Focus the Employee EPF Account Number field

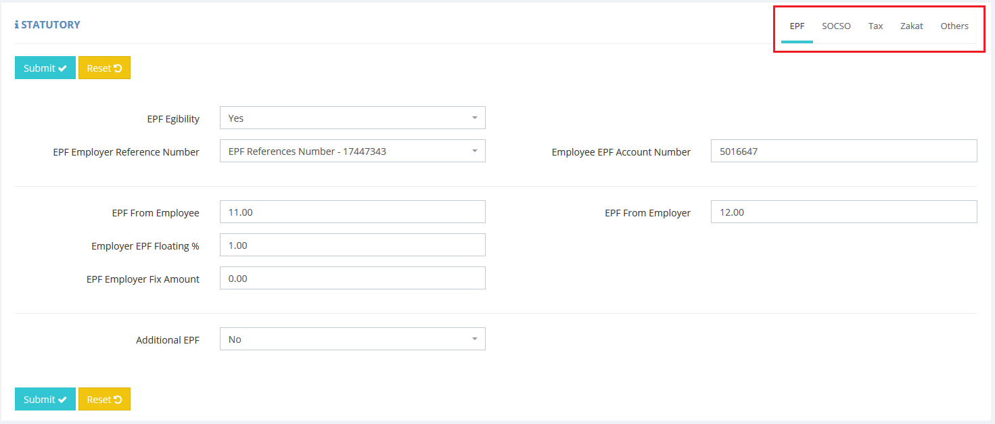click(x=843, y=151)
